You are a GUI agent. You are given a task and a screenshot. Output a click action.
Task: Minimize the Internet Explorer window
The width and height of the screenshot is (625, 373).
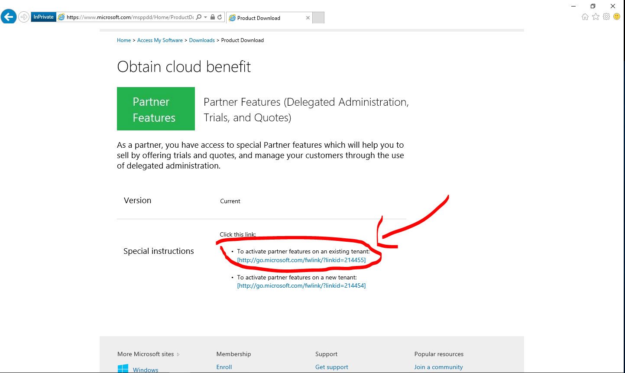coord(573,6)
